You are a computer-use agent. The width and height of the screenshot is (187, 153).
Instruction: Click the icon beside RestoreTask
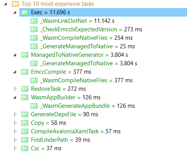25,89
